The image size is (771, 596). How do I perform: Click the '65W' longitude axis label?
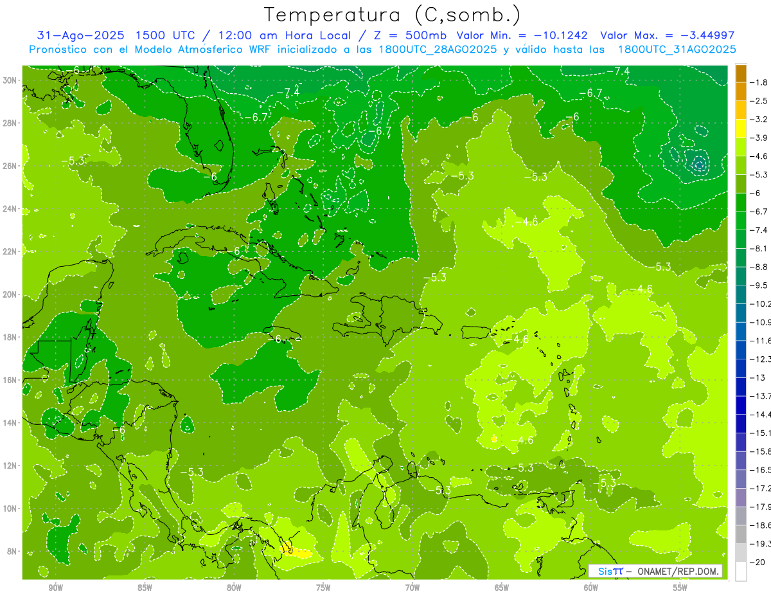click(502, 588)
